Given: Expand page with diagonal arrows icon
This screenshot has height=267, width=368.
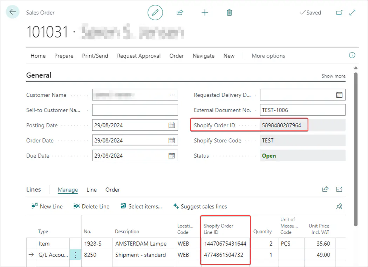Looking at the screenshot, I should click(352, 12).
